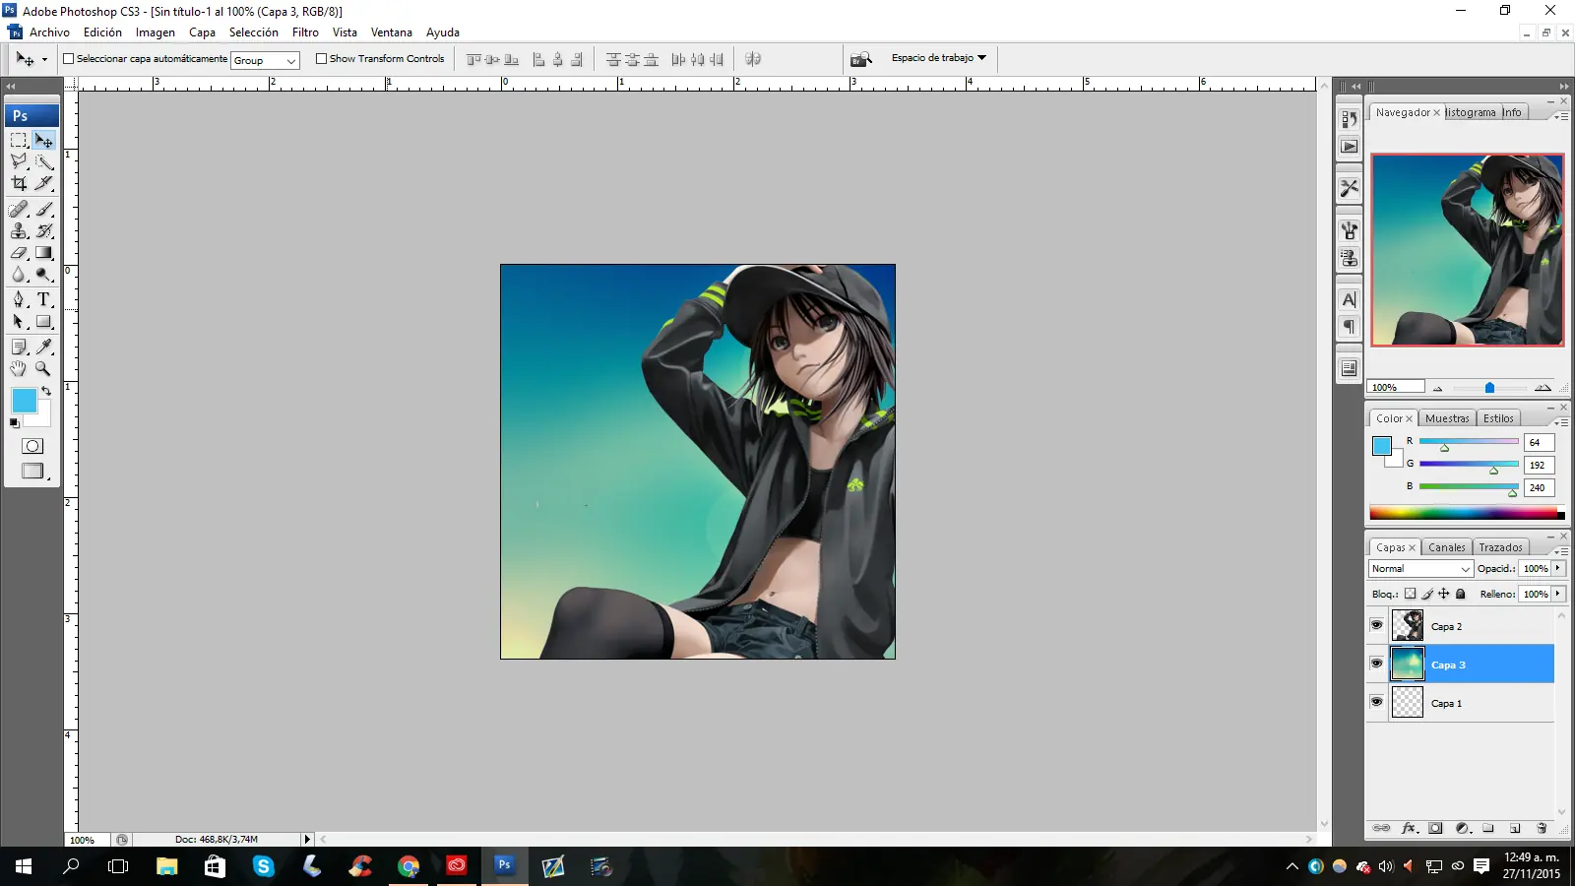This screenshot has height=886, width=1575.
Task: Toggle lock image pixels
Action: pos(1426,594)
